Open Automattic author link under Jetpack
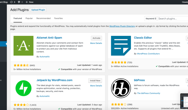The height and width of the screenshot is (110, 188). 45,96
